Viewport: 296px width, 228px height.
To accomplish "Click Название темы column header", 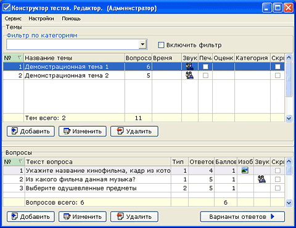I will tap(74, 58).
